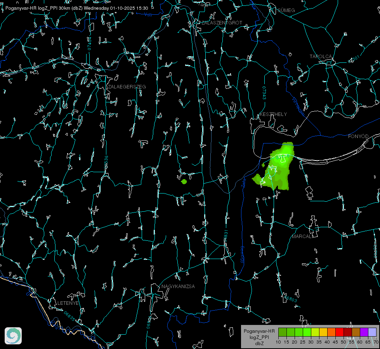Click the road number label 06835
The image size is (380, 349).
69,316
